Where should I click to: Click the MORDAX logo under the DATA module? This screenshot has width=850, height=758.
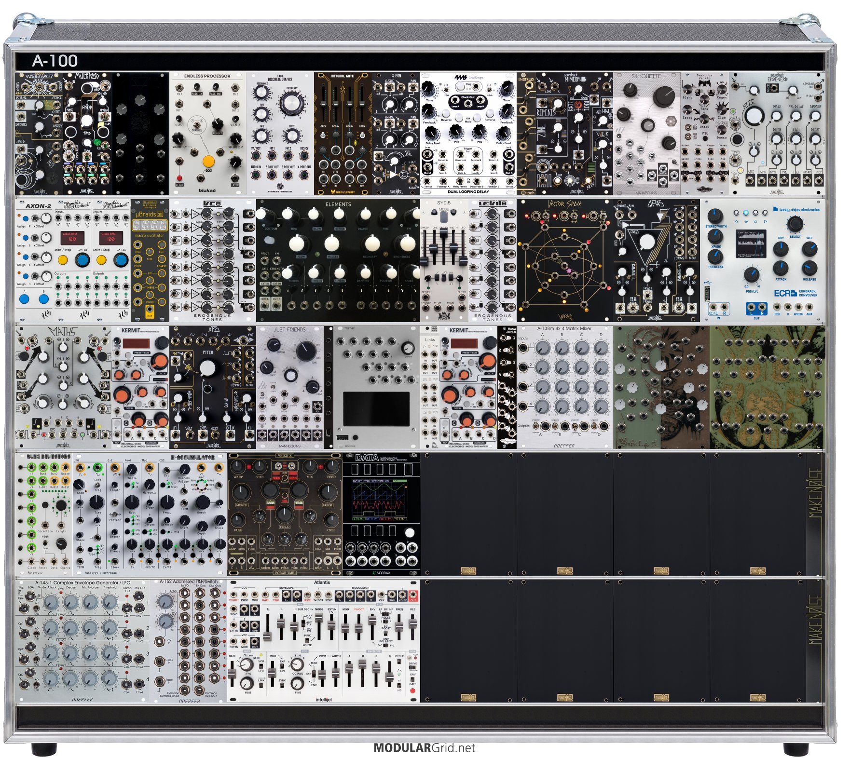pyautogui.click(x=381, y=573)
